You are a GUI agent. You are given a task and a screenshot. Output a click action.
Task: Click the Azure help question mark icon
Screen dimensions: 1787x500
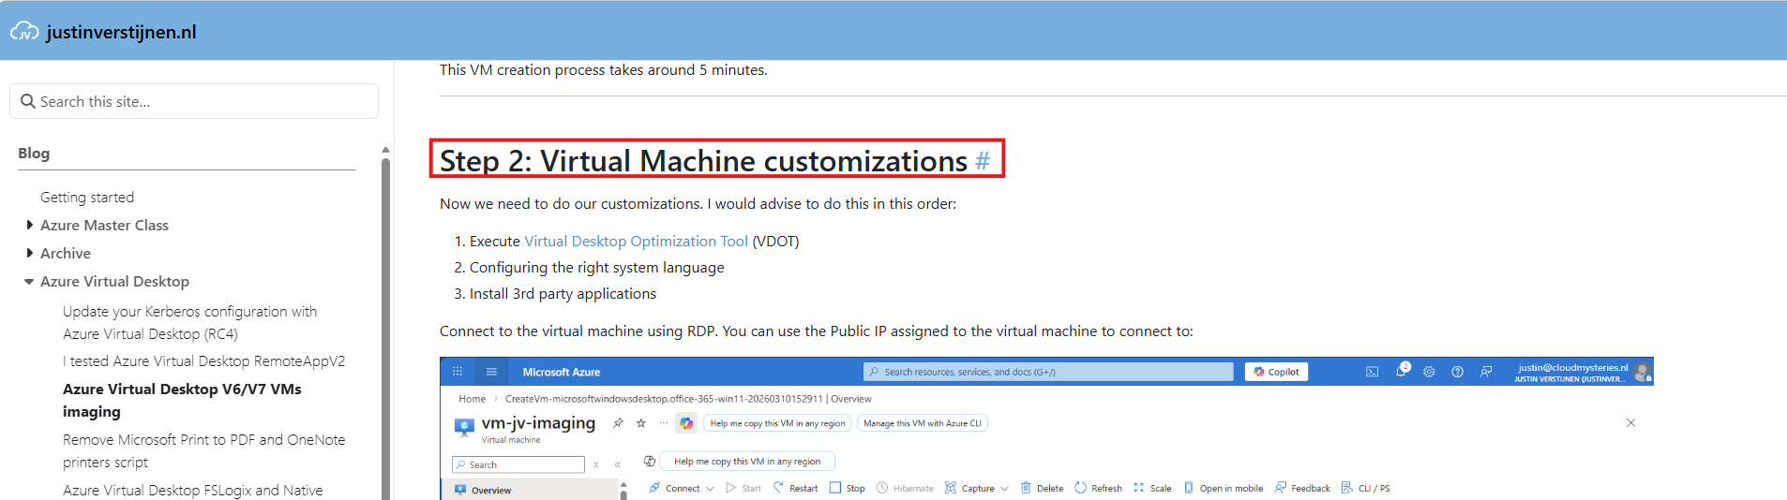(1457, 372)
